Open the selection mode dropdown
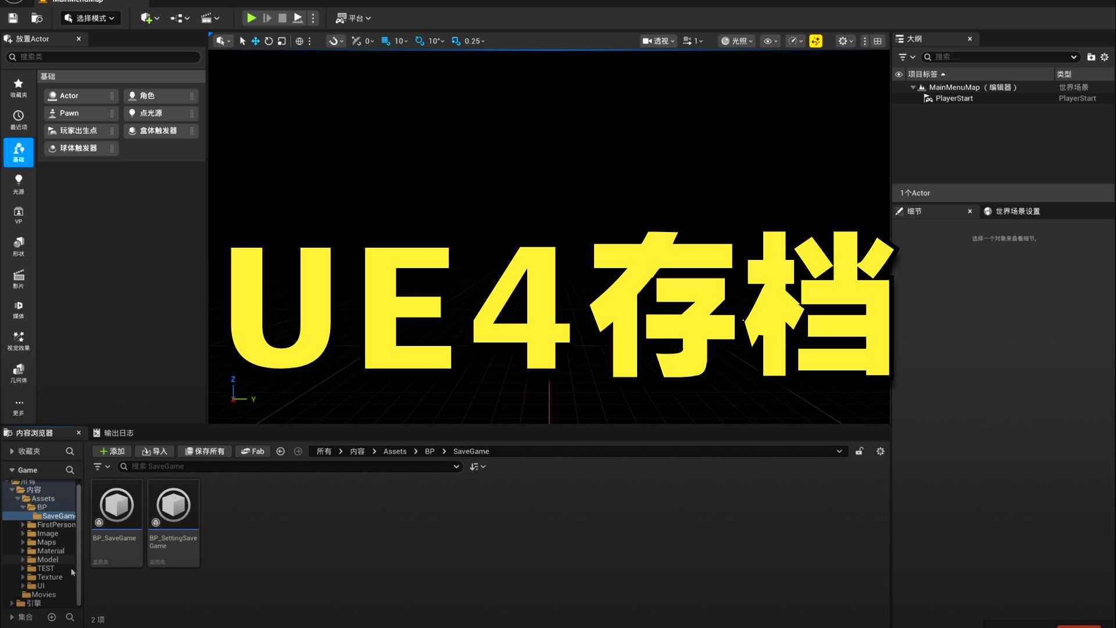The image size is (1116, 628). 90,18
